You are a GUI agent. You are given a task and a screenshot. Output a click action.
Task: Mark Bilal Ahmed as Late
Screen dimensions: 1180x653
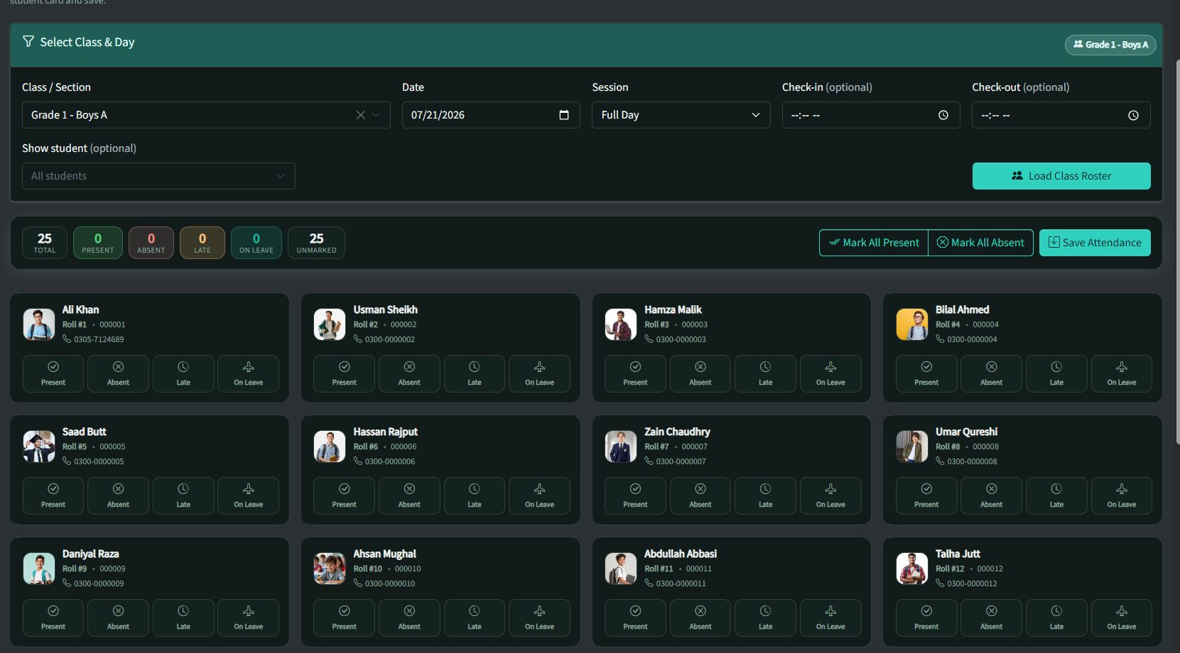click(x=1056, y=373)
